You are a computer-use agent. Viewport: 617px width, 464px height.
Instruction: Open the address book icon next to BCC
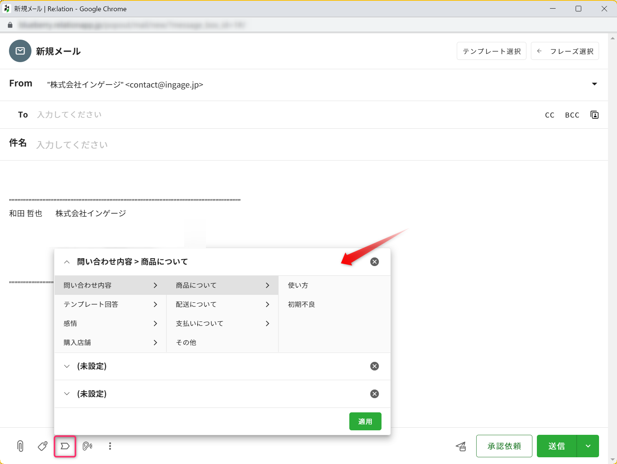(x=594, y=115)
